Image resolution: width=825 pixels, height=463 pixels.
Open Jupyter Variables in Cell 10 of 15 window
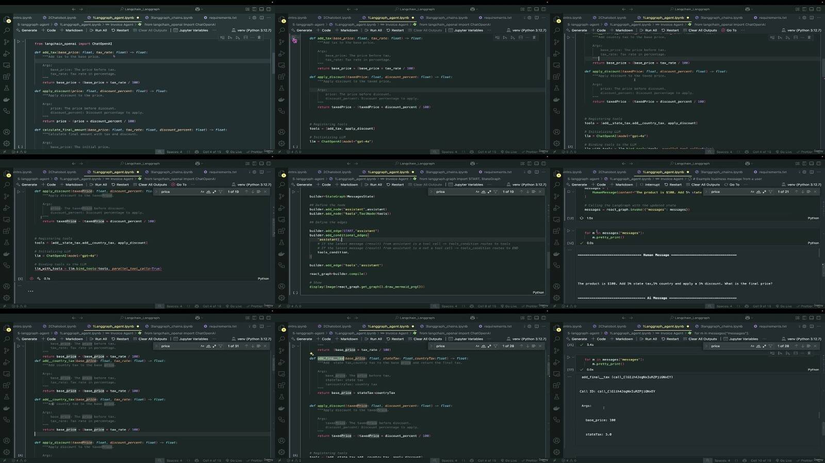740,339
